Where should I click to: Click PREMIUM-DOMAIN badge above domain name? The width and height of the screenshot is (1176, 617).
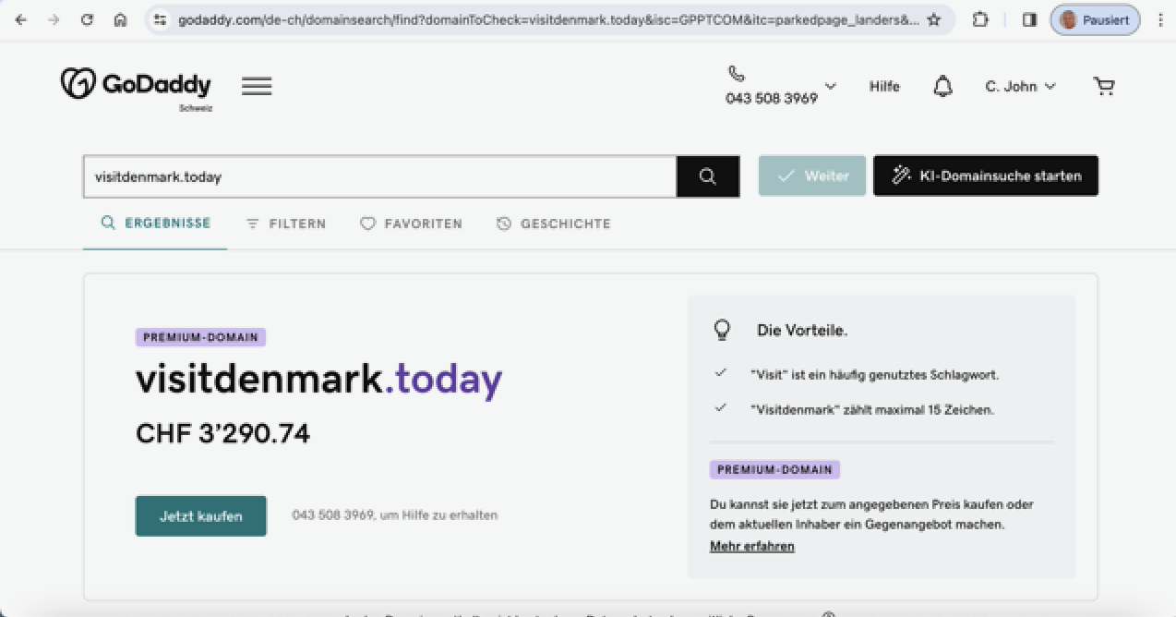tap(200, 337)
